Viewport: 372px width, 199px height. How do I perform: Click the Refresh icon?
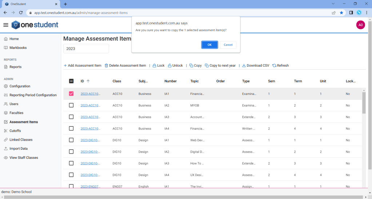click(274, 66)
